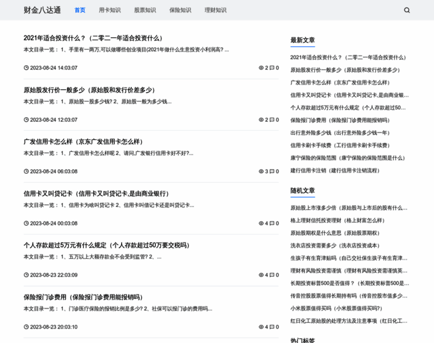
Task: Open sidebar article 康宁保险的保险范围
Action: [x=348, y=158]
